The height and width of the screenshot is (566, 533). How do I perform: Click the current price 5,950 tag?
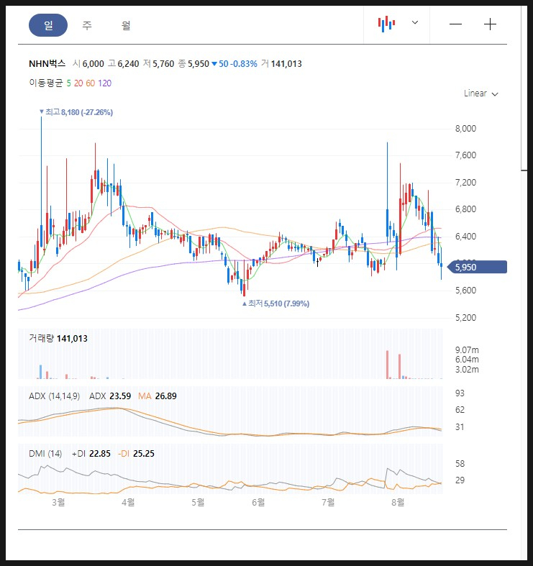tap(477, 267)
